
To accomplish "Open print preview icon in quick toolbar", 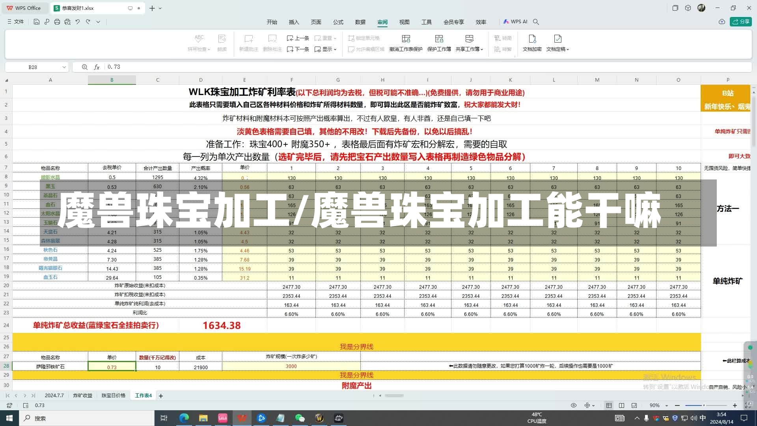I will (67, 22).
